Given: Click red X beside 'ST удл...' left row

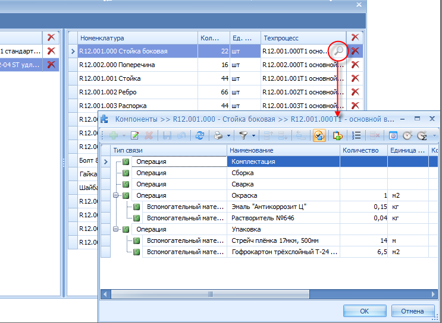Looking at the screenshot, I should [51, 65].
